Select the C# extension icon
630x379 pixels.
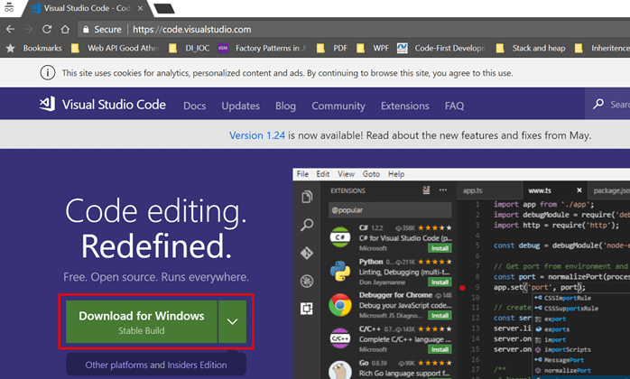pyautogui.click(x=340, y=237)
